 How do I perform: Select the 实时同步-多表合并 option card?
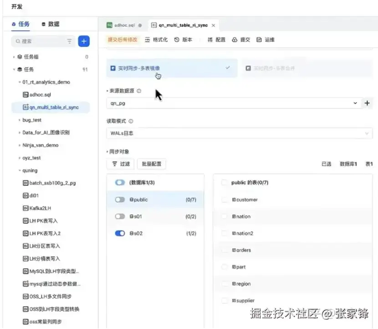coord(307,68)
